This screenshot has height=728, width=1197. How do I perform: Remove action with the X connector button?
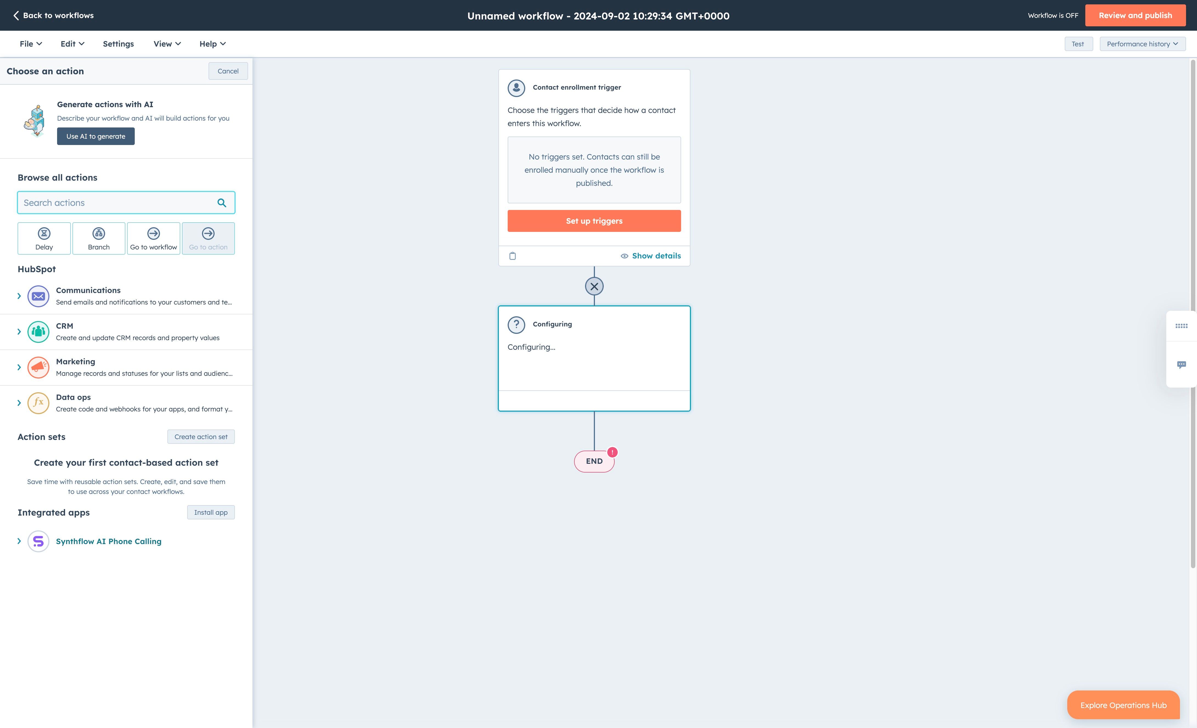point(594,286)
